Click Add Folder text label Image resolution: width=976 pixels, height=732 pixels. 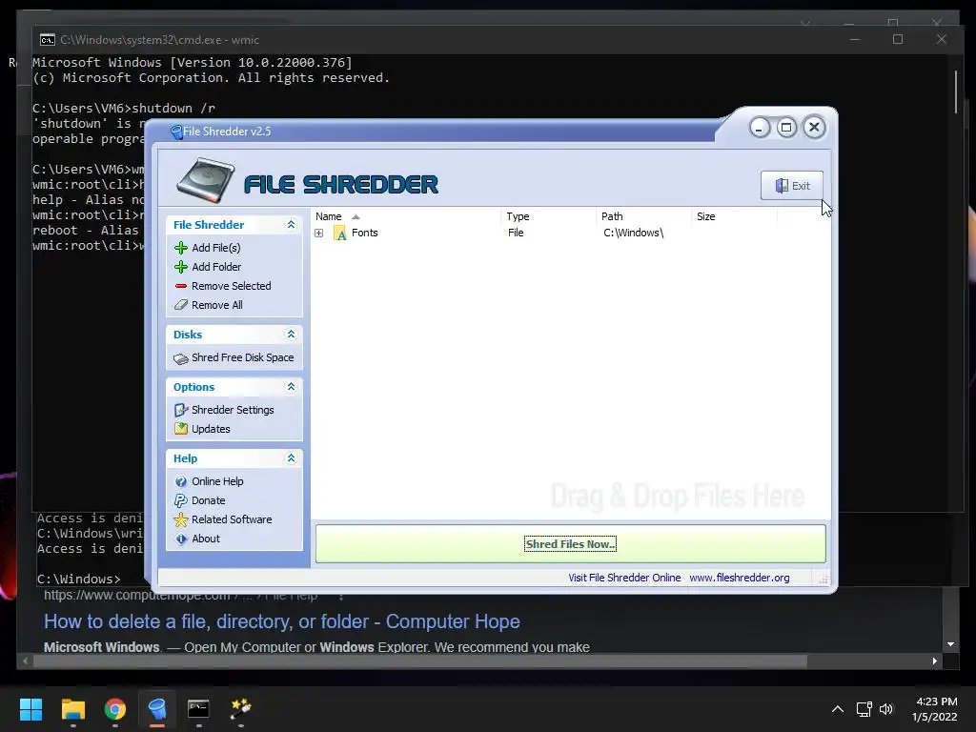click(x=216, y=267)
